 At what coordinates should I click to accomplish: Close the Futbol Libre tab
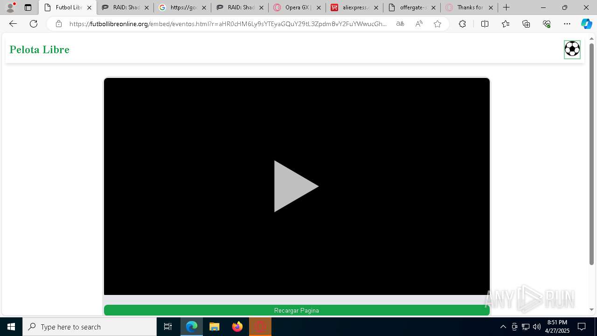[x=89, y=8]
